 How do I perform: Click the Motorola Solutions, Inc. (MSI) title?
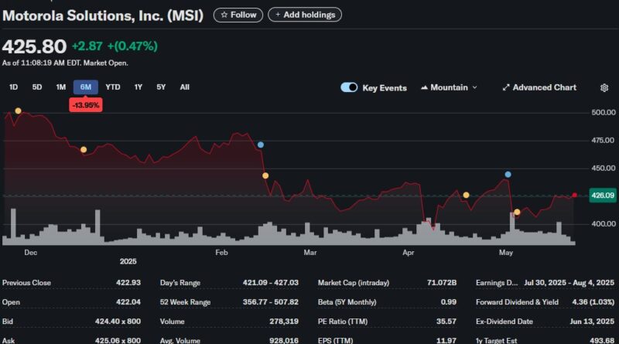[x=103, y=15]
